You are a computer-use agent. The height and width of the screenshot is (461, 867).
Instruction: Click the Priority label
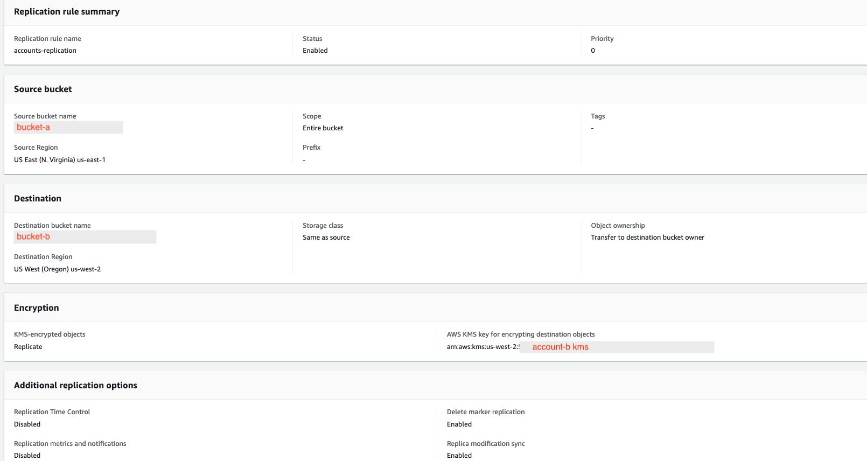point(602,39)
